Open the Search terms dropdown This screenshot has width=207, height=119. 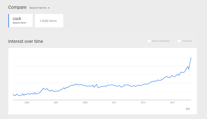pyautogui.click(x=40, y=8)
